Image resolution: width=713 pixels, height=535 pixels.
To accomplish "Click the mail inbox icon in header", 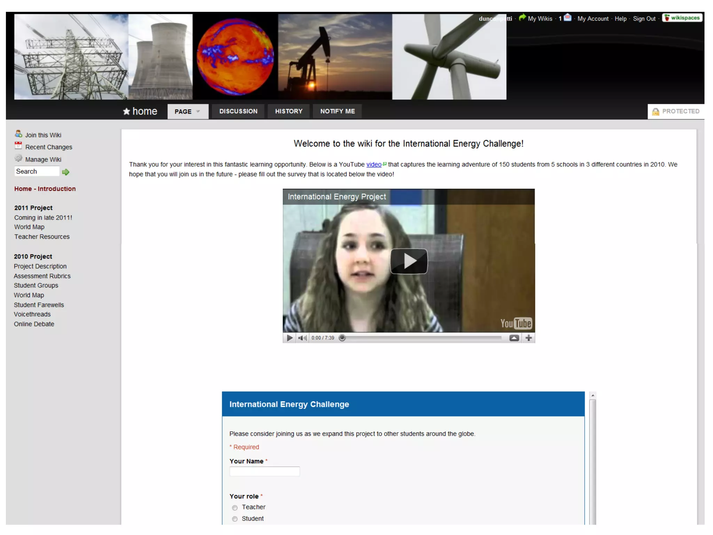I will [x=567, y=17].
